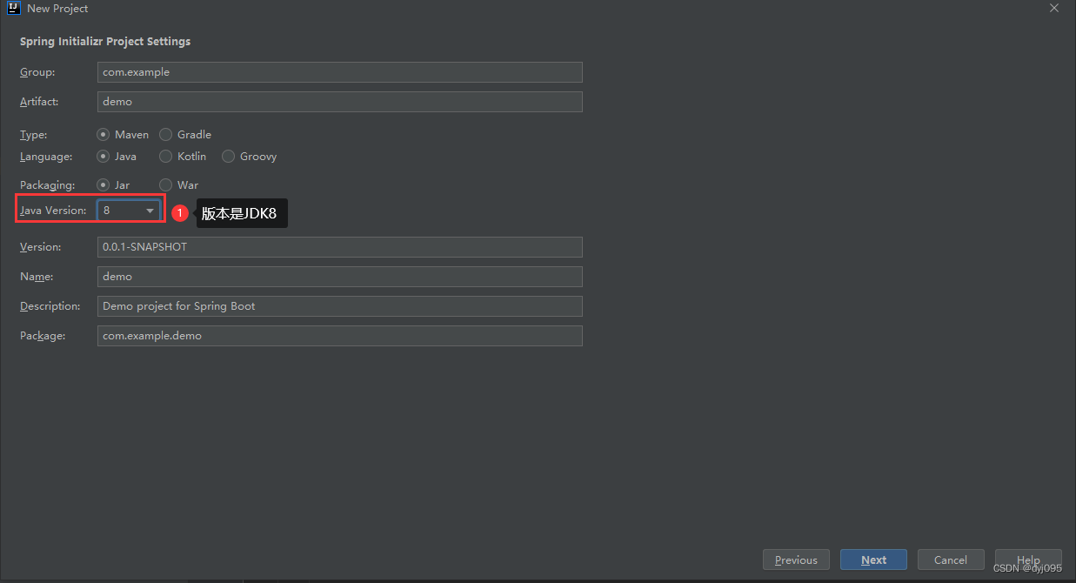
Task: Switch packaging to War
Action: [x=166, y=185]
